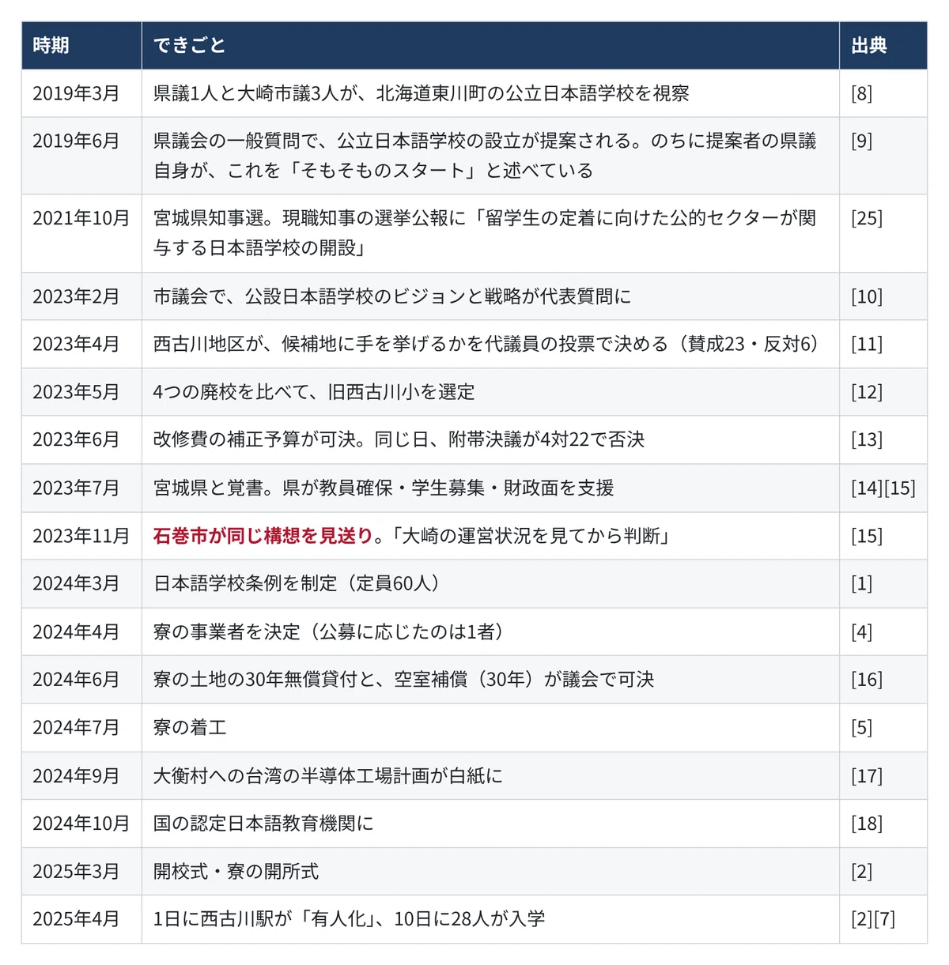Open citation [17] reference
The image size is (949, 965).
tap(867, 775)
